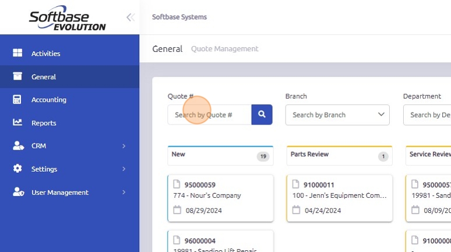
Task: Open the Department search dropdown
Action: point(427,115)
